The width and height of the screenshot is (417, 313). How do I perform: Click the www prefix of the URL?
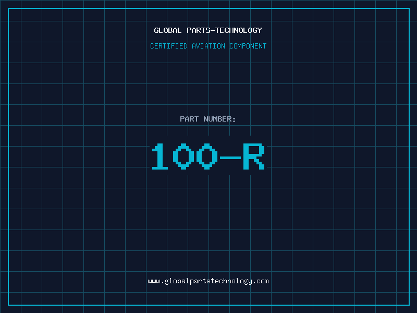pos(154,281)
